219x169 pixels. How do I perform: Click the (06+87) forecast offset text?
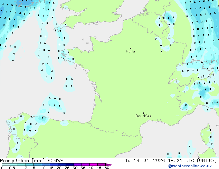[207, 161]
